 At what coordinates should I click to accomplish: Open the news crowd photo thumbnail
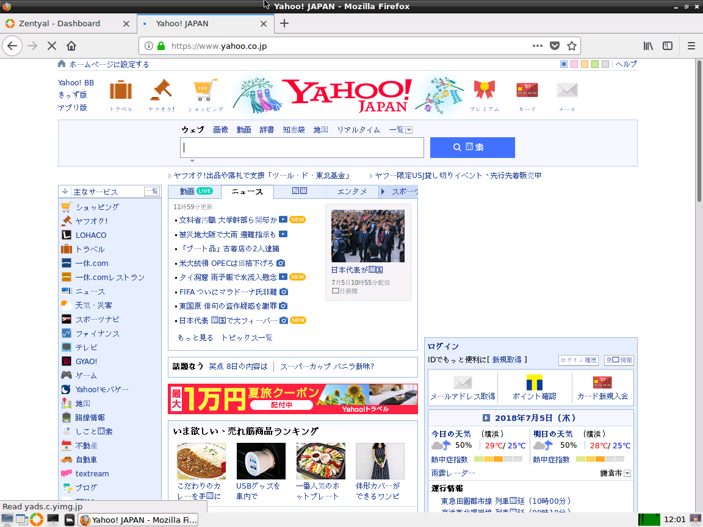(x=367, y=235)
